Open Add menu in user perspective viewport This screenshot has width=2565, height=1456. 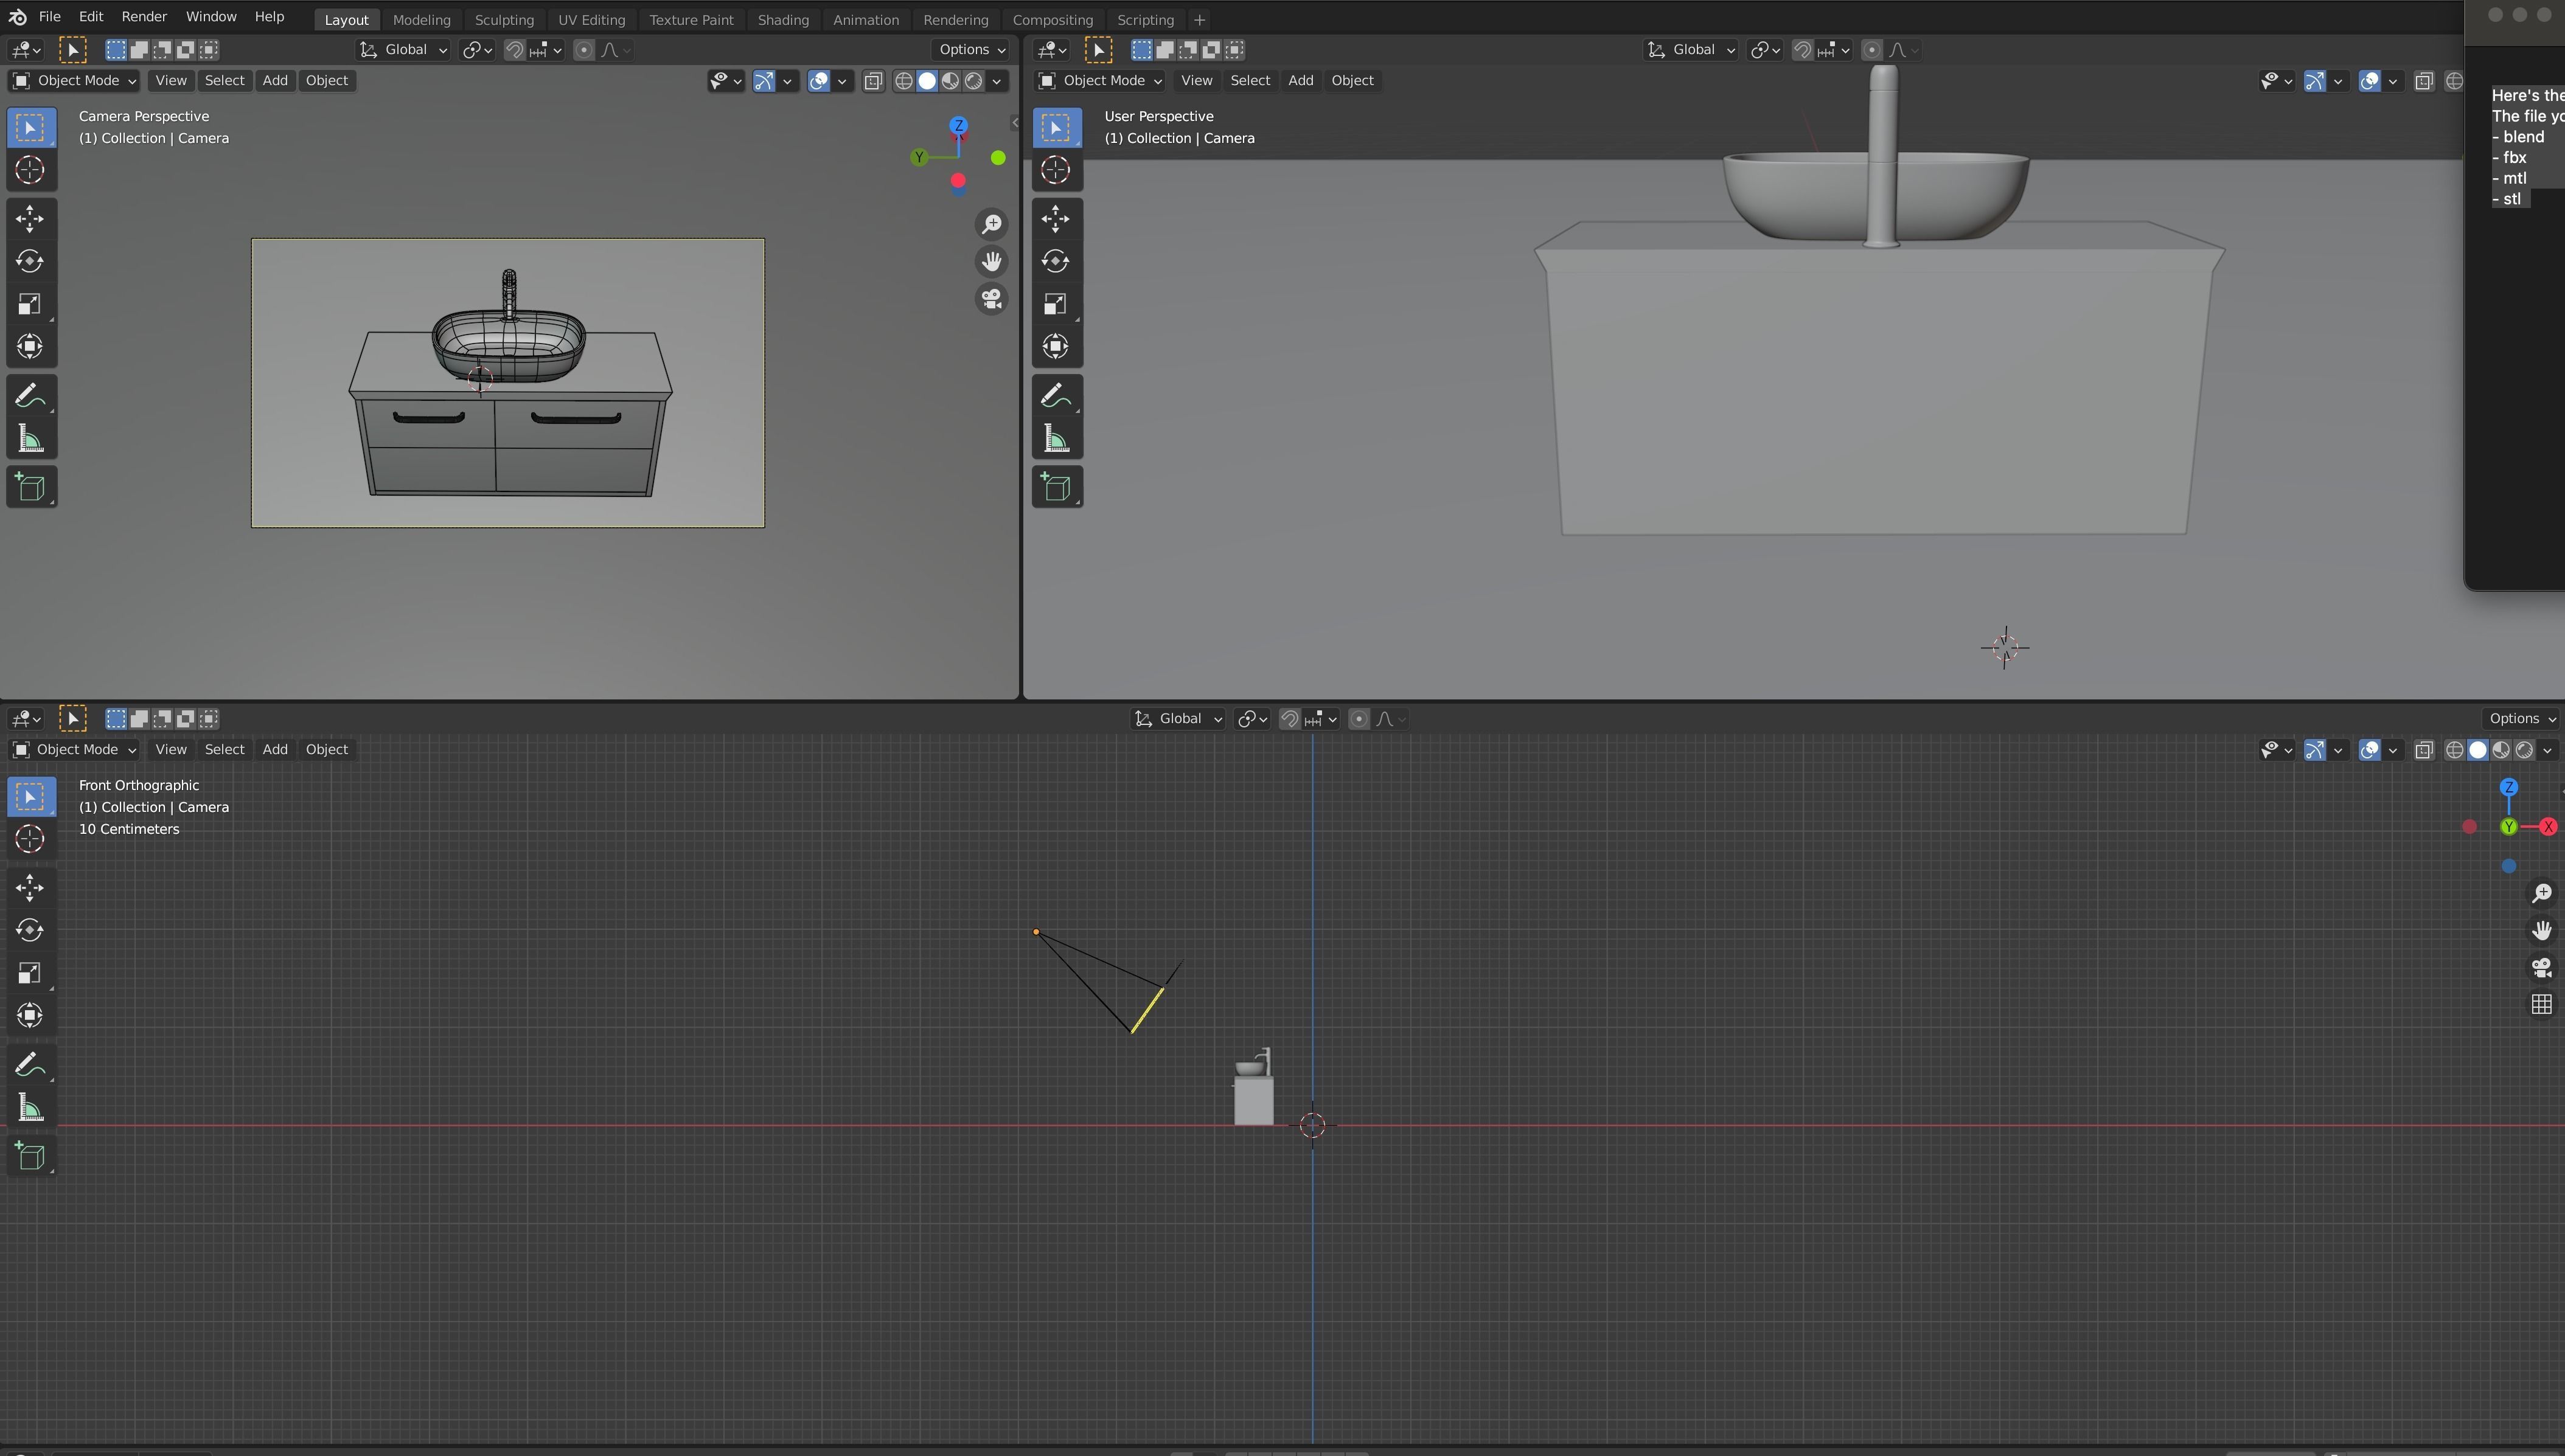[1300, 81]
